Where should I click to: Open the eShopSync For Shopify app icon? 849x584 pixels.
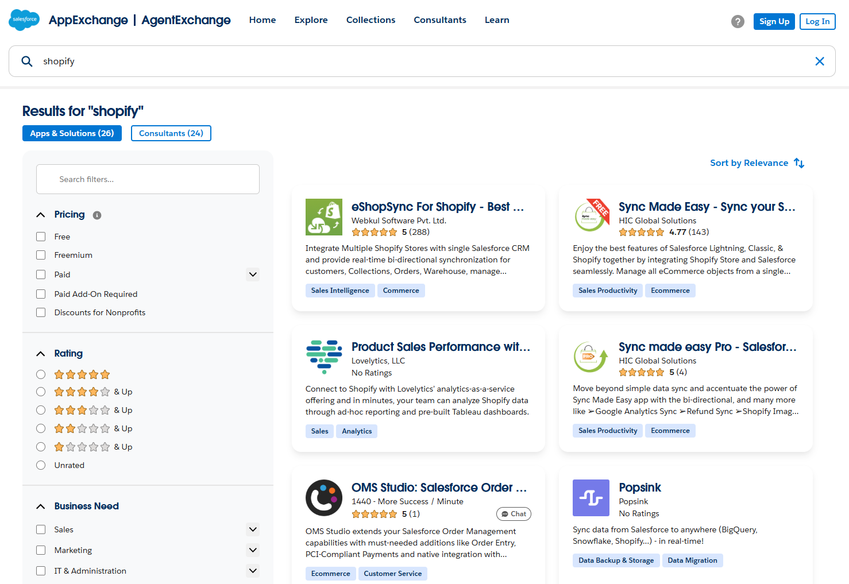point(323,217)
